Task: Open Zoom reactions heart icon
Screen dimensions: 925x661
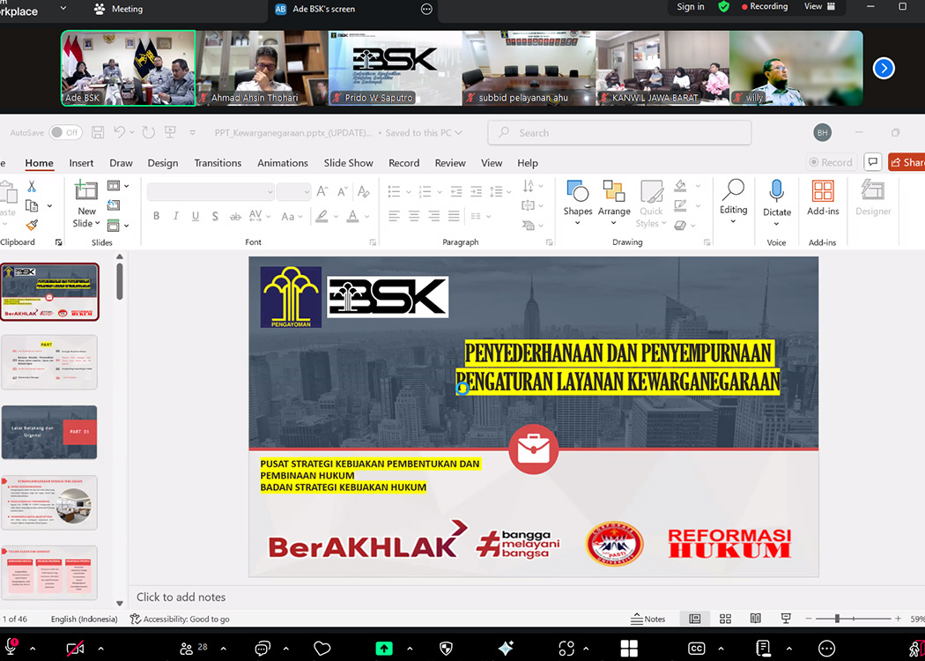Action: click(x=322, y=648)
